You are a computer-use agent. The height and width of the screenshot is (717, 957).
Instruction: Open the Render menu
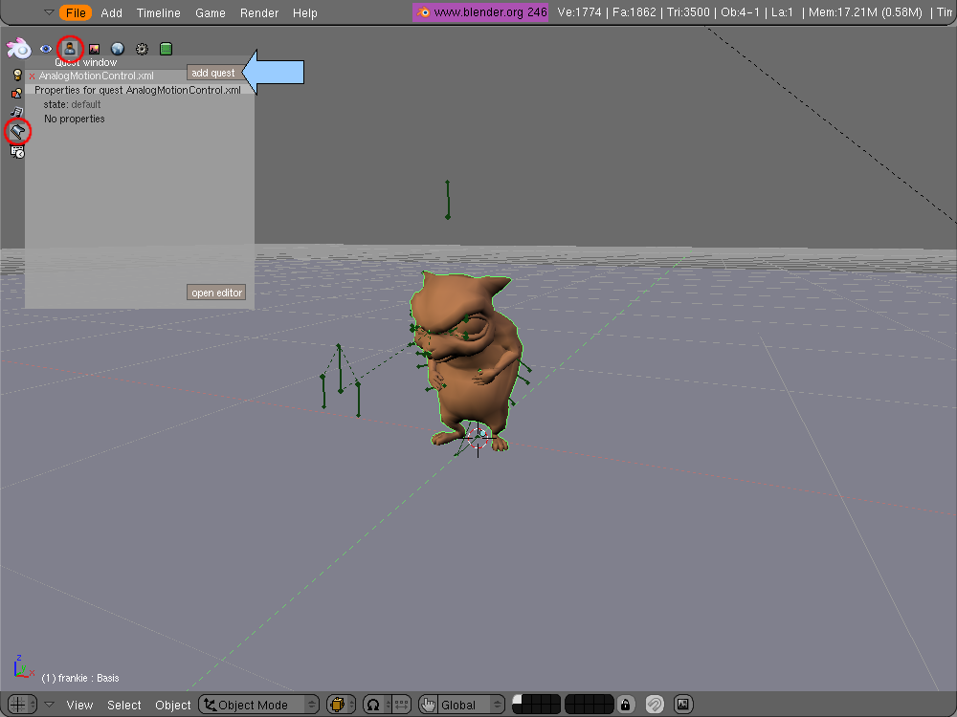259,12
